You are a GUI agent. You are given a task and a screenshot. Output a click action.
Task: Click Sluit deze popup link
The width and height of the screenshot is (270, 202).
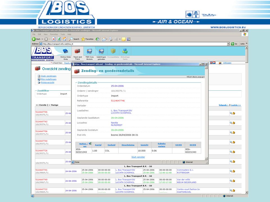point(195,77)
